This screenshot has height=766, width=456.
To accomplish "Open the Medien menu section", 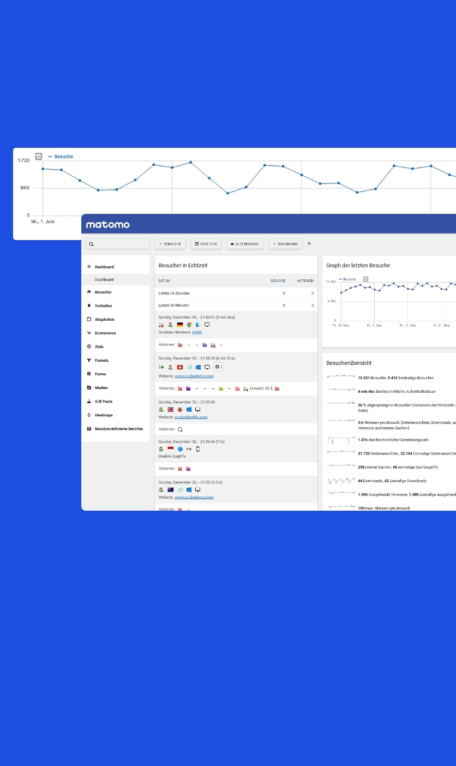I will (x=100, y=387).
